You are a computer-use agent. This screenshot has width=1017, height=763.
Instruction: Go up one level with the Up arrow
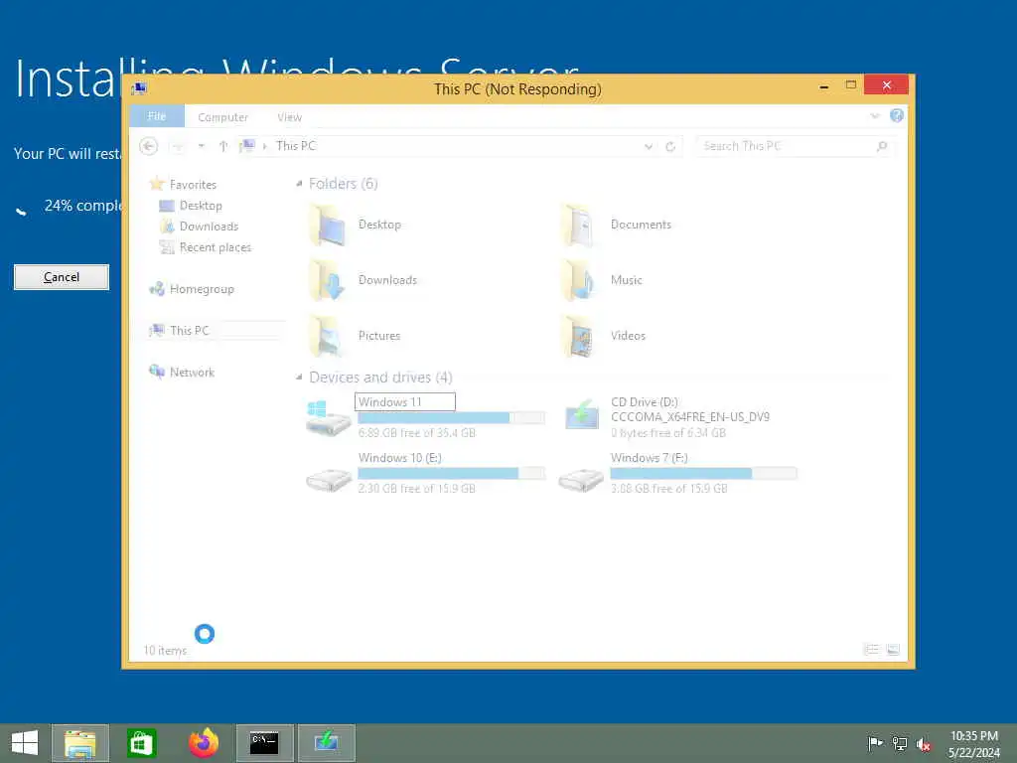coord(223,146)
